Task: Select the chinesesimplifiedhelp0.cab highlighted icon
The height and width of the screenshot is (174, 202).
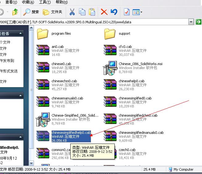Action: [43, 136]
